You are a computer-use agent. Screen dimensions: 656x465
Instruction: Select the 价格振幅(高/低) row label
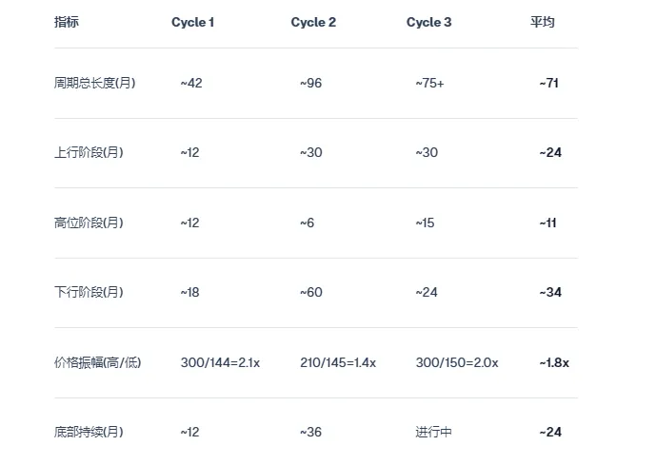(98, 362)
